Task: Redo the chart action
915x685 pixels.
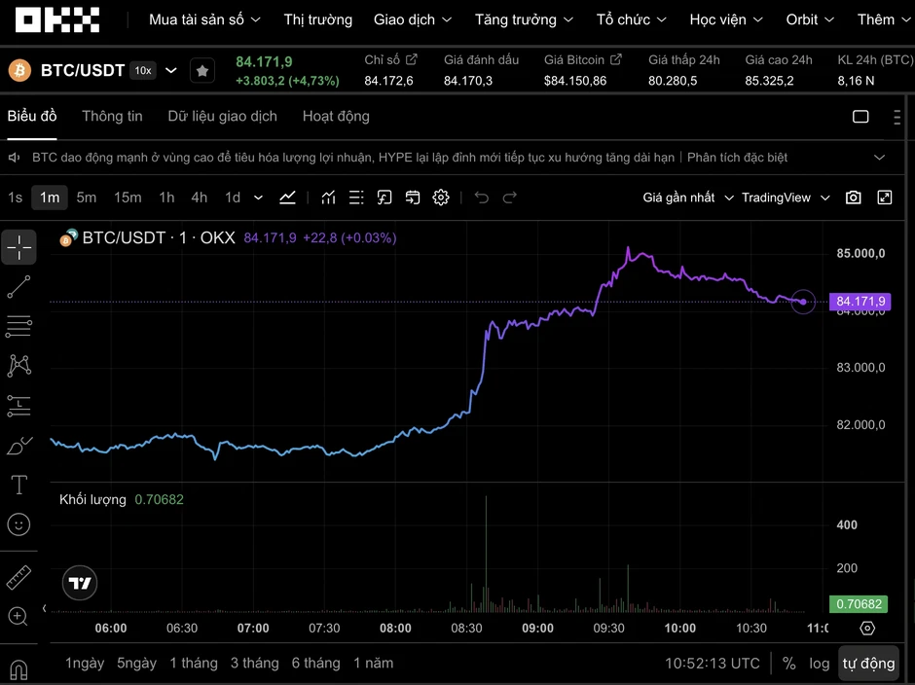Action: (509, 198)
